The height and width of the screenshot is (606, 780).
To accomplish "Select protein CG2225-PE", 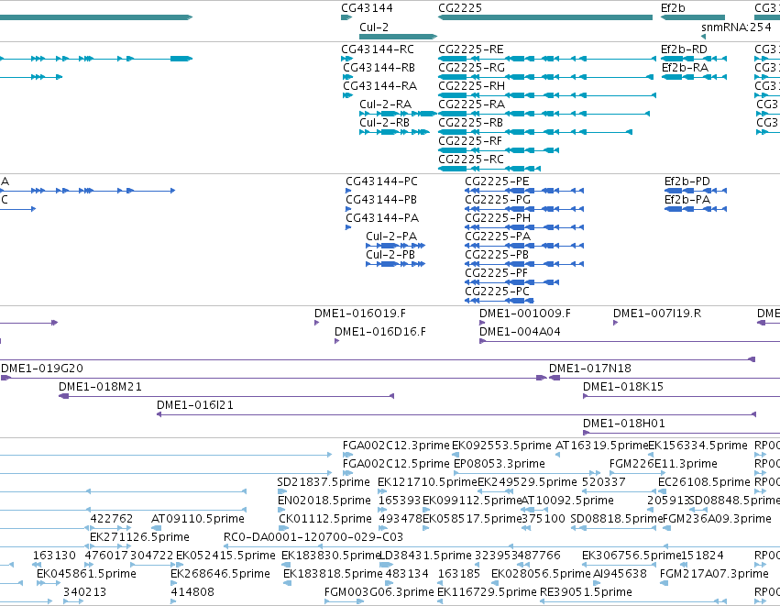I will 497,182.
